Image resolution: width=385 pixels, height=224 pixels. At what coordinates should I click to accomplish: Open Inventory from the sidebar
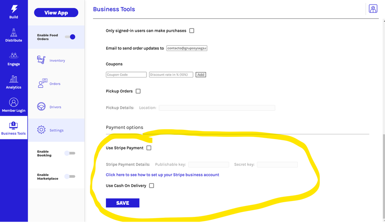point(41,60)
